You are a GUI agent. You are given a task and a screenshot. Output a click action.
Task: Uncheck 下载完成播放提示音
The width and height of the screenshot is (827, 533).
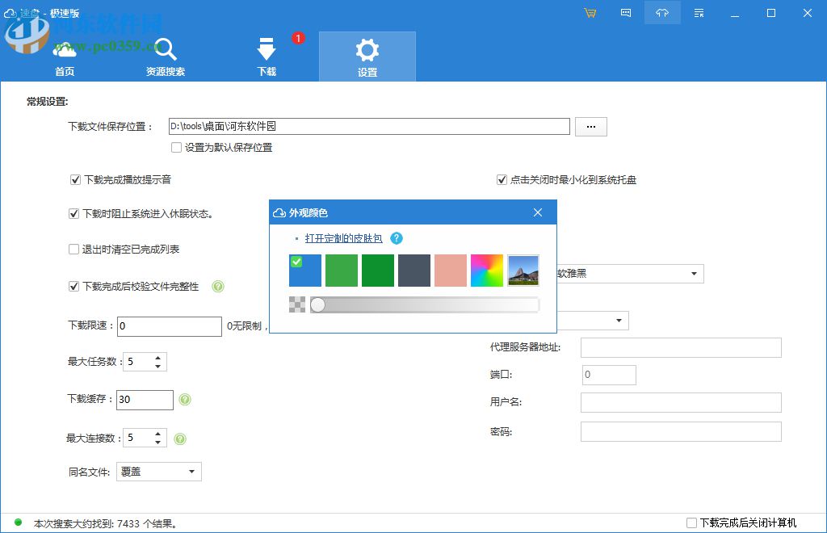74,179
